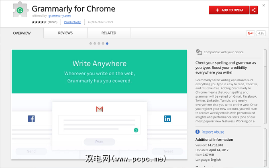269x168 pixels.
Task: Click the Grammarly puzzle-piece extension icon
Action: [20, 10]
